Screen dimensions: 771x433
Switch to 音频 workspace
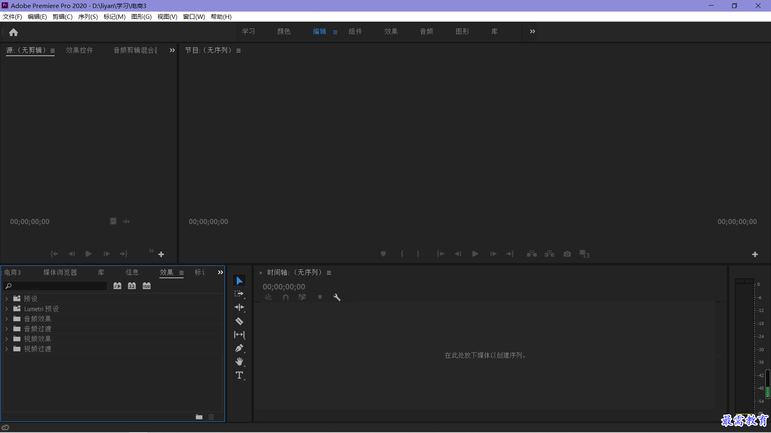[x=426, y=31]
